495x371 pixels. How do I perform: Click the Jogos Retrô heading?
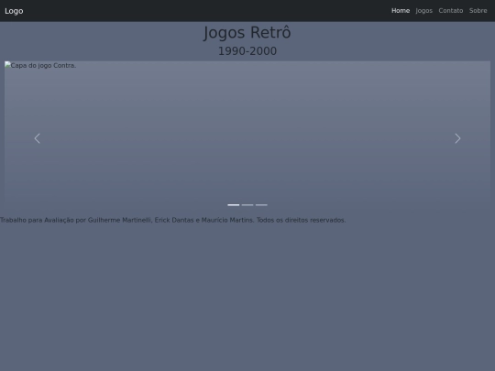pyautogui.click(x=247, y=32)
